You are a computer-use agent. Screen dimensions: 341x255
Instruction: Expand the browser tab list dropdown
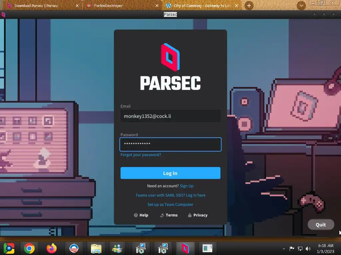click(301, 6)
